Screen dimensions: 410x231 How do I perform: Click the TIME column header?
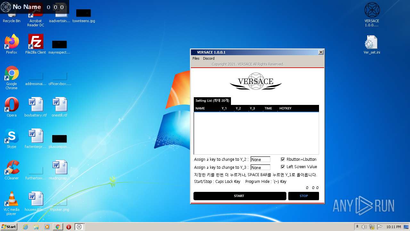[270, 108]
